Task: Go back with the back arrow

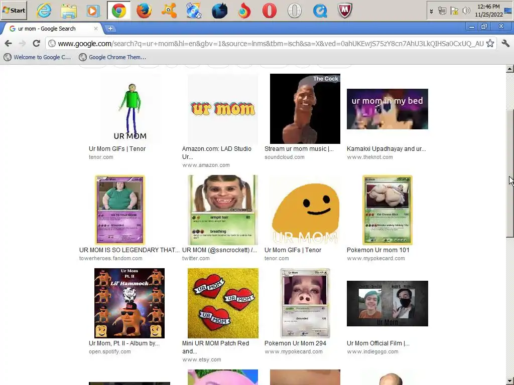Action: point(9,43)
